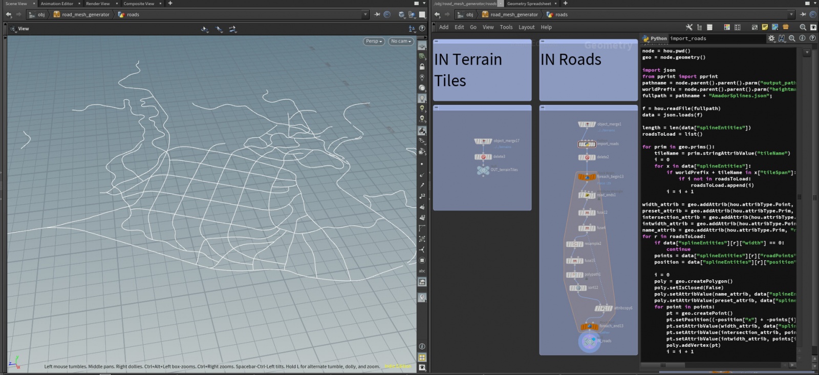Click road_mesh_generator in scene view path
The height and width of the screenshot is (375, 819).
coord(85,14)
